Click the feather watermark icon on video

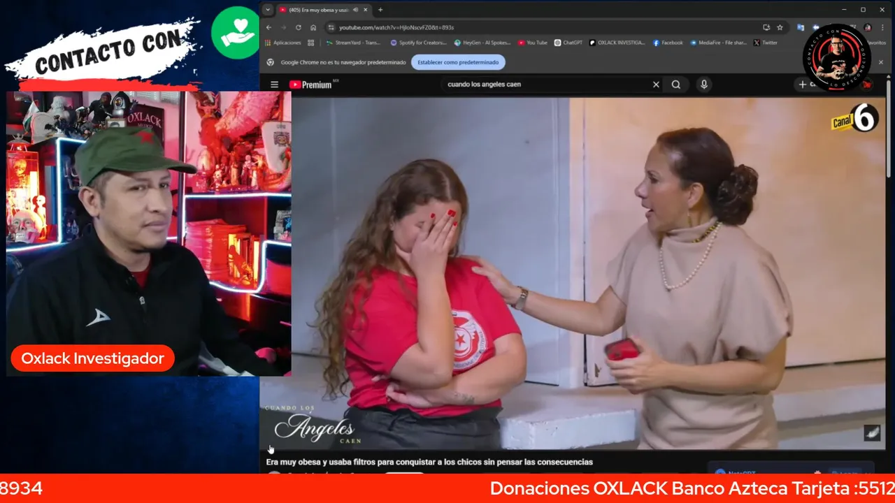(x=872, y=433)
